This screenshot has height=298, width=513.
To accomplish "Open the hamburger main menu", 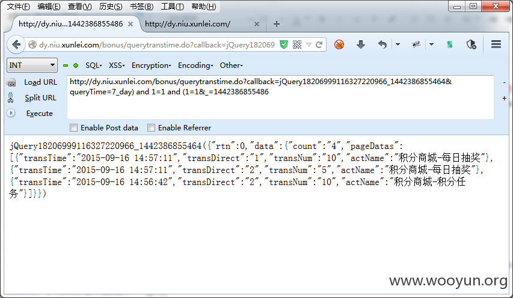I will [496, 44].
